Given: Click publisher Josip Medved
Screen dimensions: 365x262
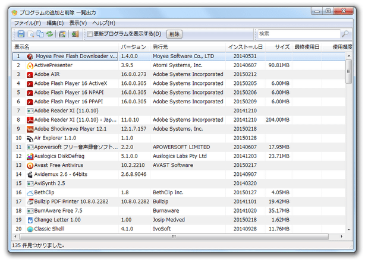Looking at the screenshot, I should tap(169, 220).
